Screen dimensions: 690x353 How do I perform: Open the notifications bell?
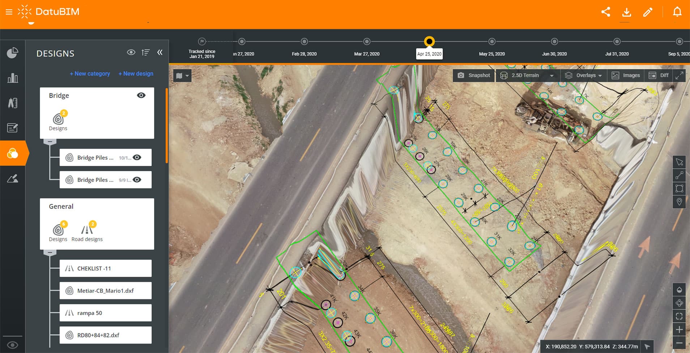click(677, 12)
